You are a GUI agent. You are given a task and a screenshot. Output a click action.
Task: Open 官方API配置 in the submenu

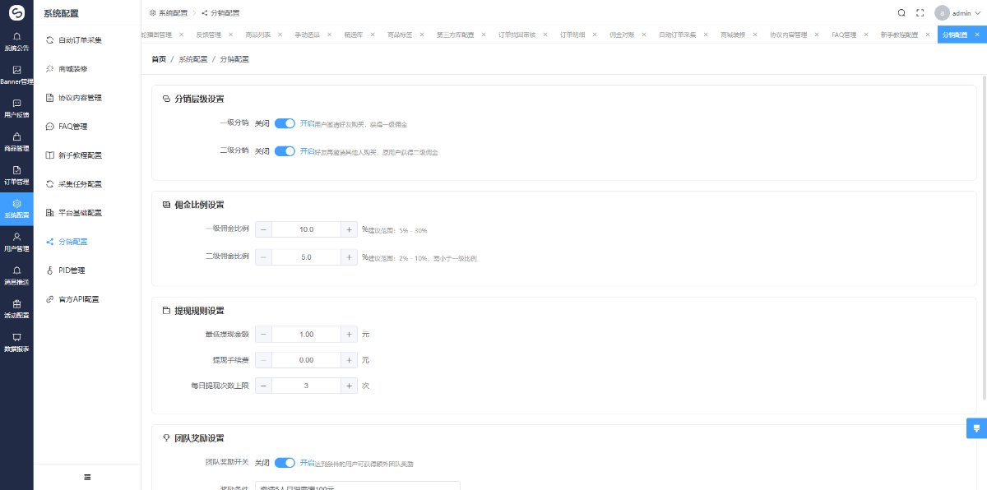[87, 299]
